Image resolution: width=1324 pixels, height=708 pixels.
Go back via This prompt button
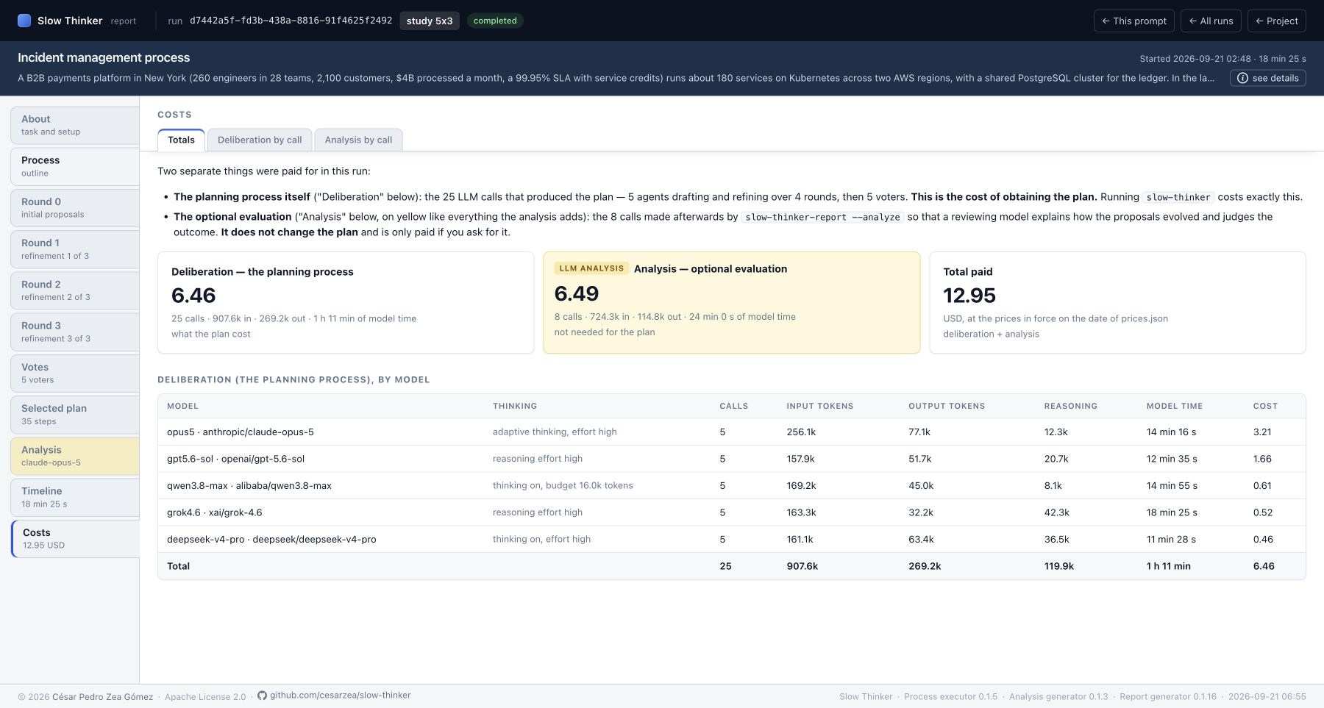(x=1134, y=21)
